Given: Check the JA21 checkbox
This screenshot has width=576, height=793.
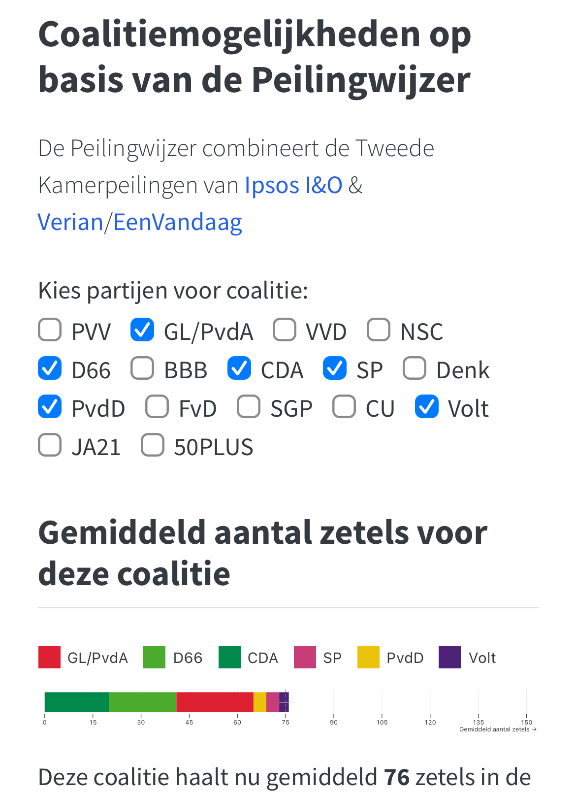Looking at the screenshot, I should click(50, 445).
